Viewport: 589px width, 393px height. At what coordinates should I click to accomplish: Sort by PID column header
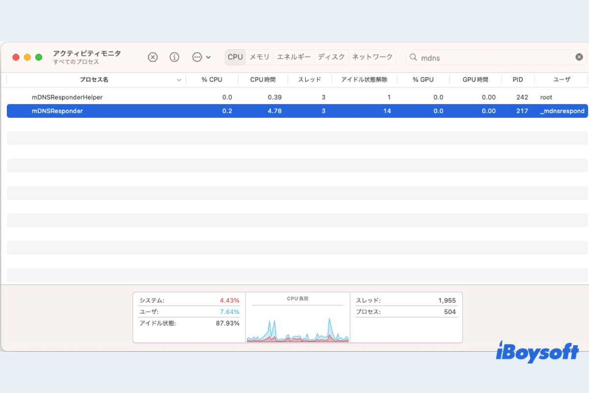coord(518,80)
